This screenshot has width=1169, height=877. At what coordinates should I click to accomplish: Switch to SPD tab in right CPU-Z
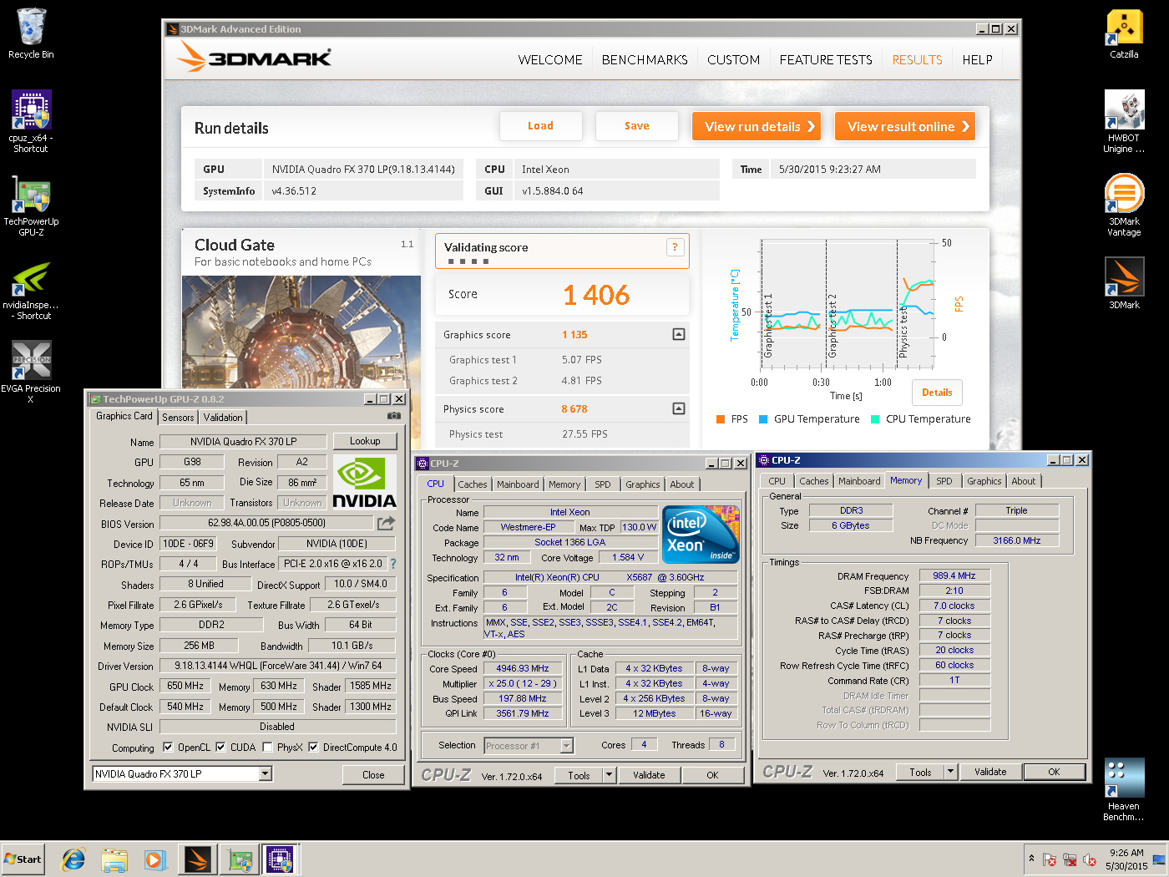pos(944,481)
